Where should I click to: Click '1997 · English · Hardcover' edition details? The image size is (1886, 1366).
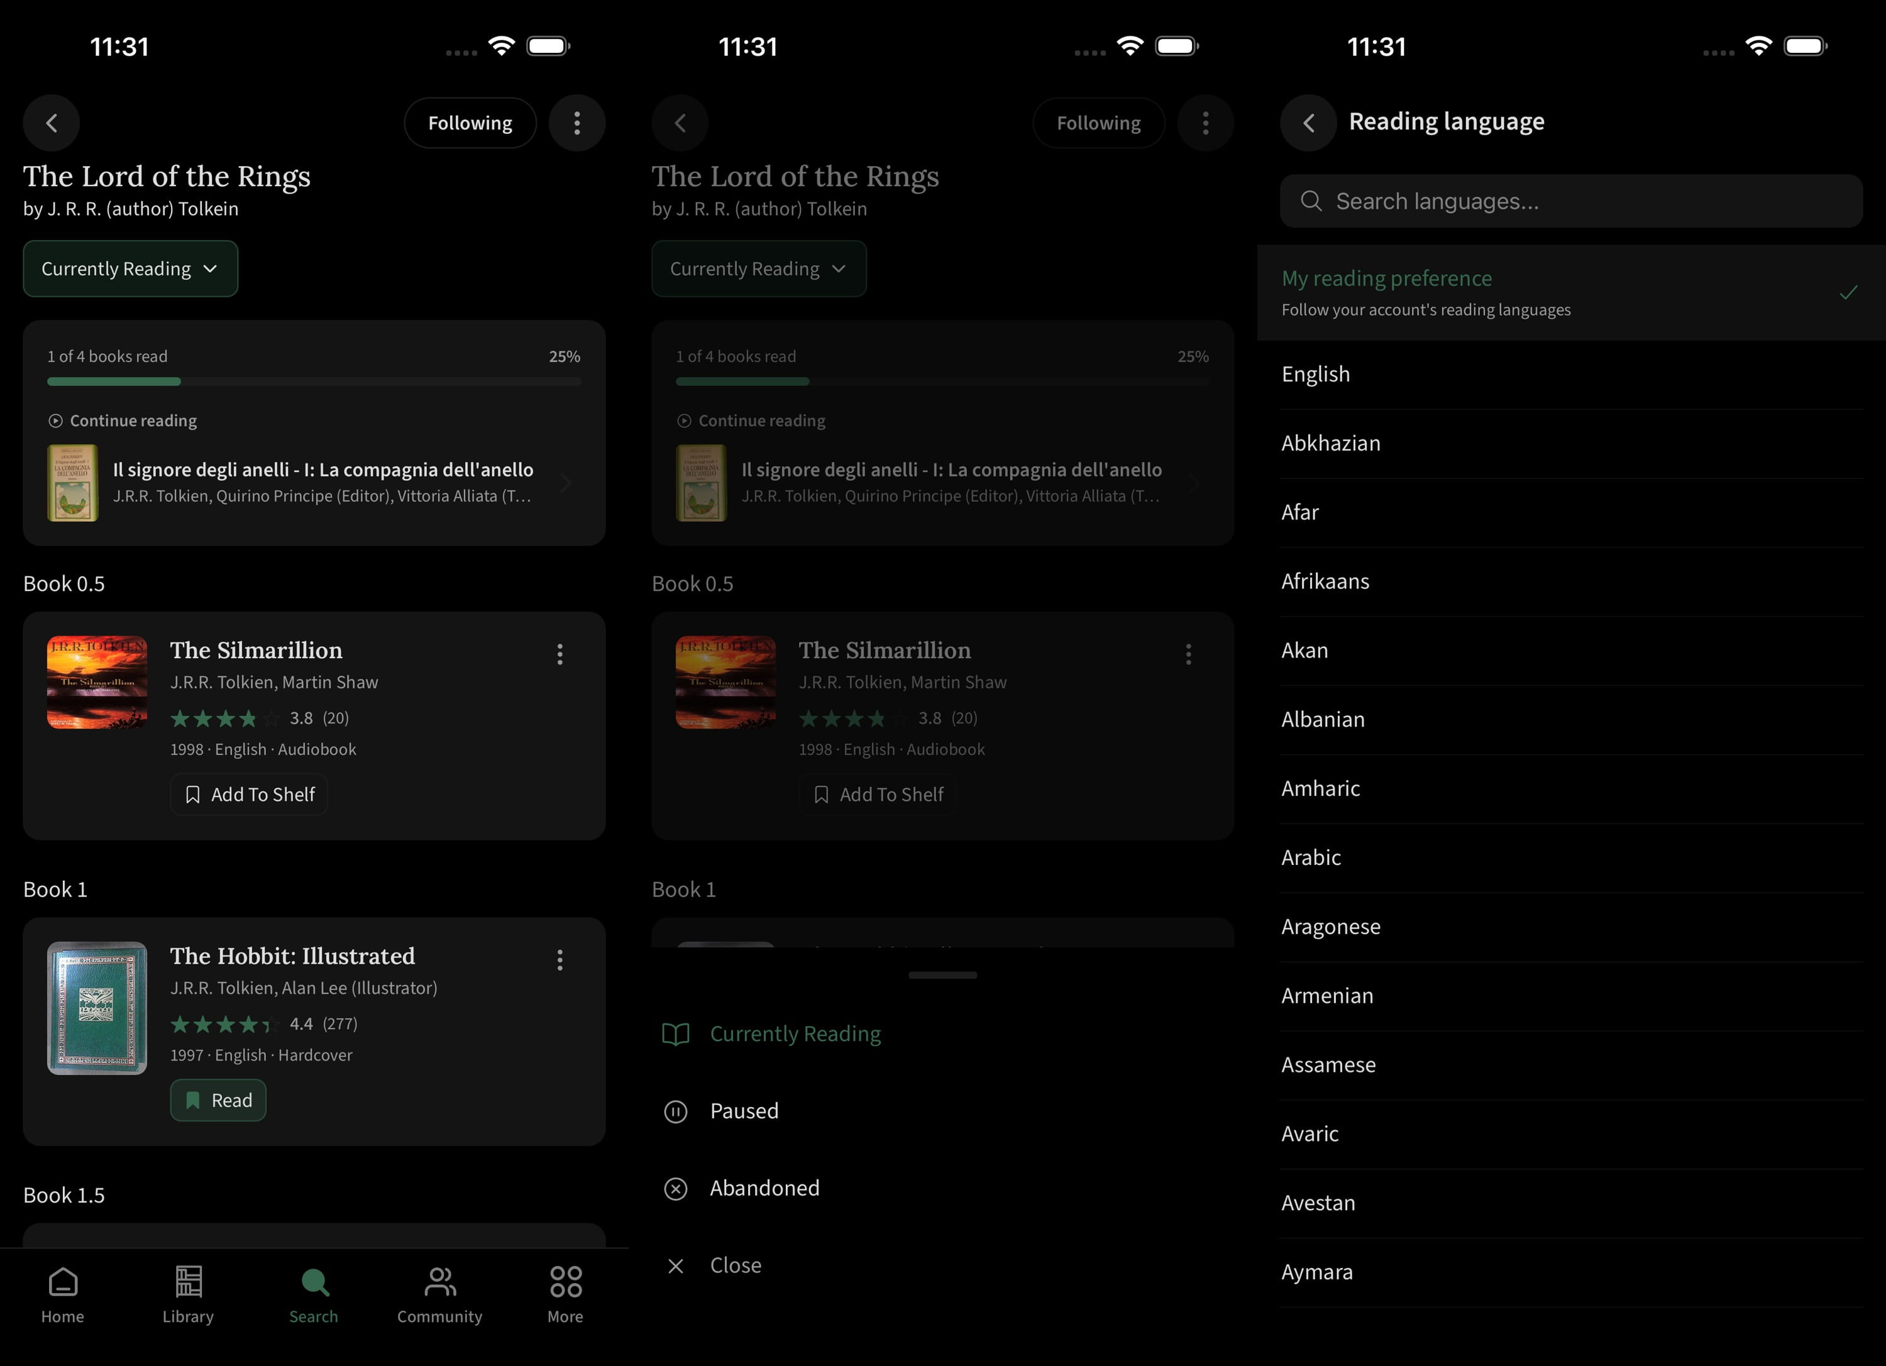click(x=261, y=1055)
